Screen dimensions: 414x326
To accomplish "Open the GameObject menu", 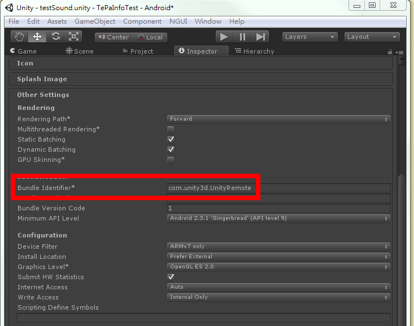I will (x=94, y=21).
